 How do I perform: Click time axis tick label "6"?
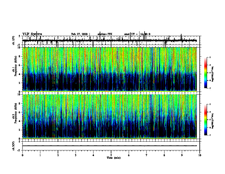coord(129,155)
